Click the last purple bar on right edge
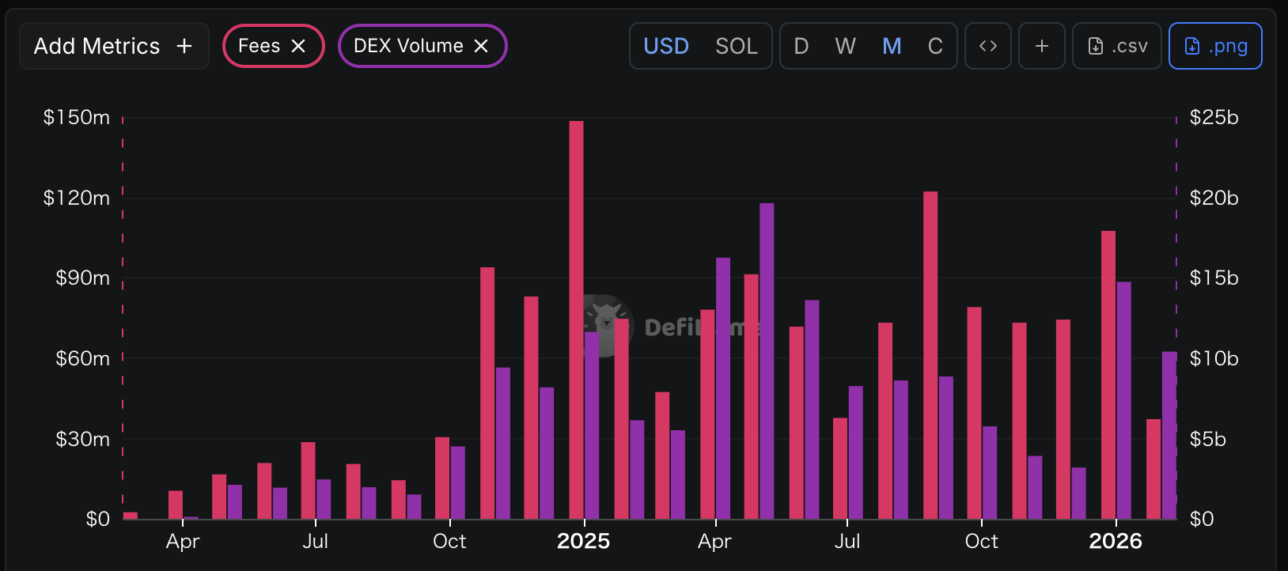 point(1169,435)
